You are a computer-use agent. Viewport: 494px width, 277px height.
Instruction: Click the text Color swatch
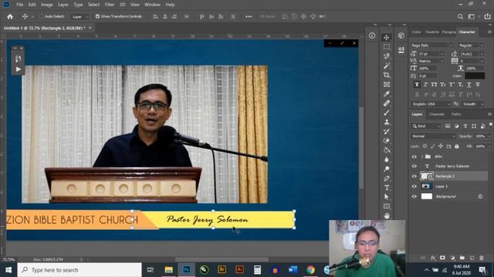[x=475, y=75]
